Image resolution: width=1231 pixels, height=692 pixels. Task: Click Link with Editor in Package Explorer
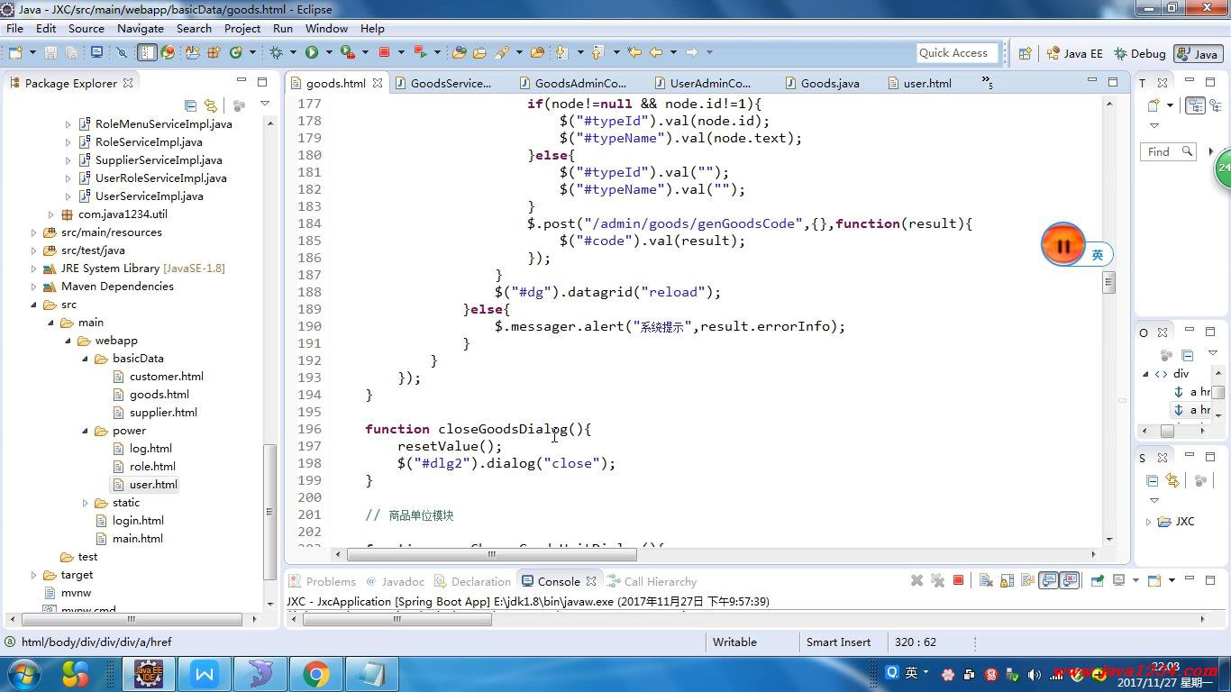[x=210, y=105]
